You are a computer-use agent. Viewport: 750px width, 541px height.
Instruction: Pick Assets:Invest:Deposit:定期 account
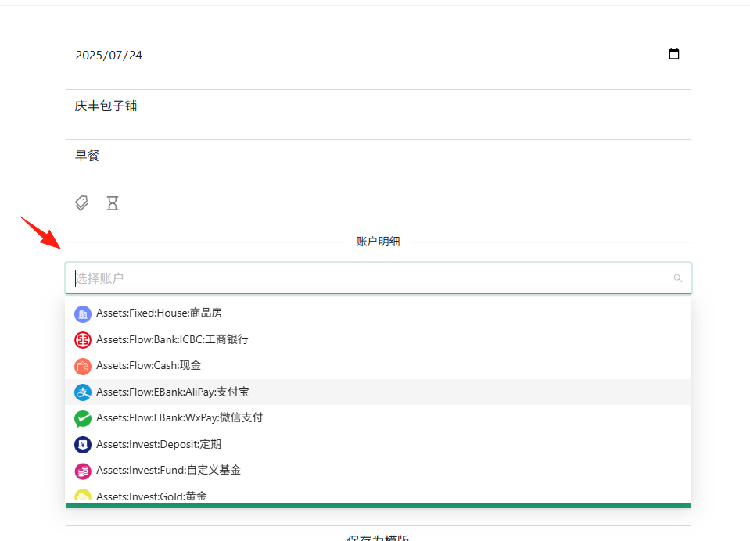(378, 444)
